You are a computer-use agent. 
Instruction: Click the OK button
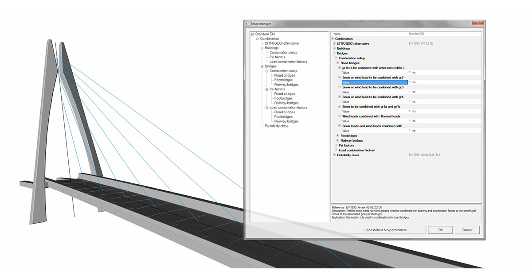pyautogui.click(x=440, y=230)
